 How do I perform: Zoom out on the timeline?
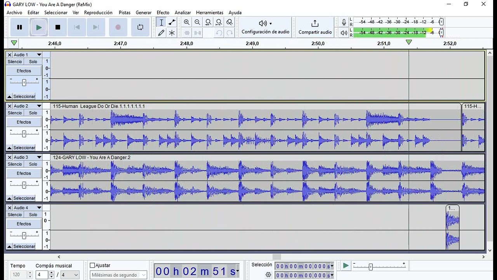[197, 23]
